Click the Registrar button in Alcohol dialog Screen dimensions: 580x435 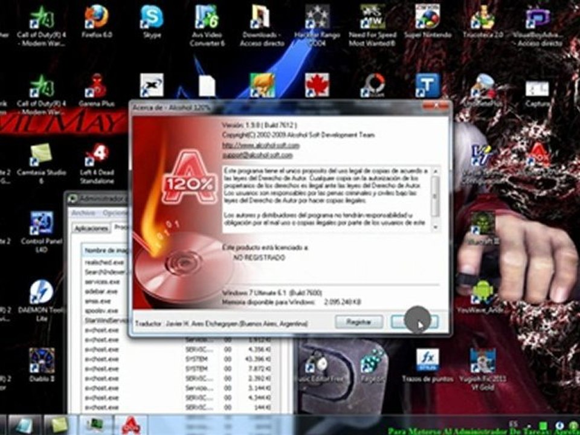pos(358,322)
